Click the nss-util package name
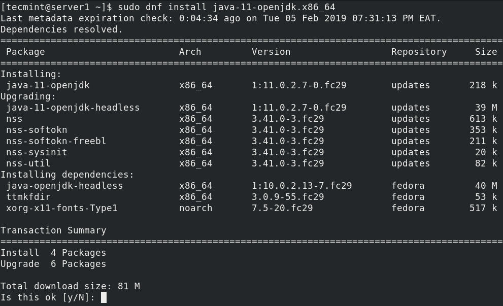The width and height of the screenshot is (503, 306). point(28,163)
